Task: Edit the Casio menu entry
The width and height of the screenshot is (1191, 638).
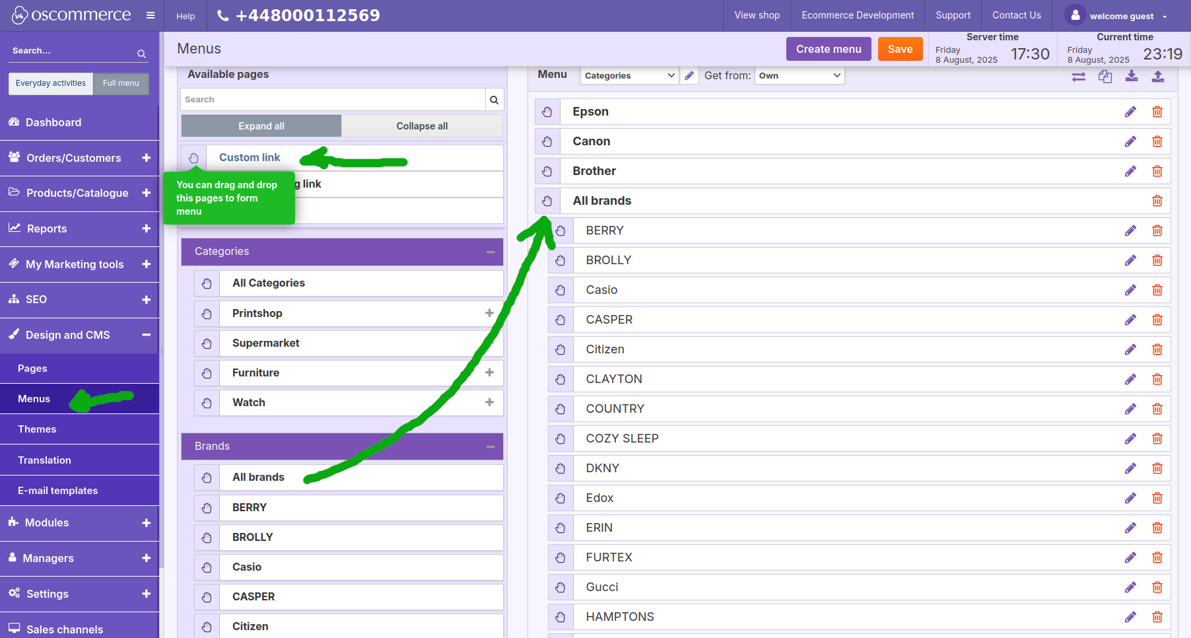Action: (1131, 290)
